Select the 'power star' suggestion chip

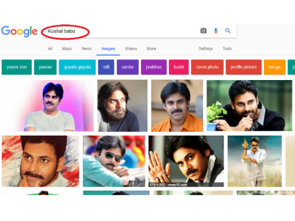[16, 67]
